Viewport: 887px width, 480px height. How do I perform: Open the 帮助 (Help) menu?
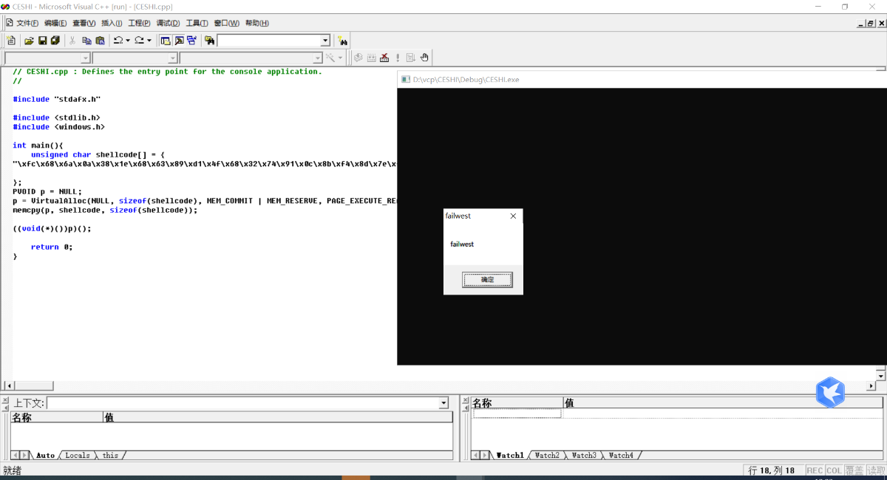coord(257,23)
